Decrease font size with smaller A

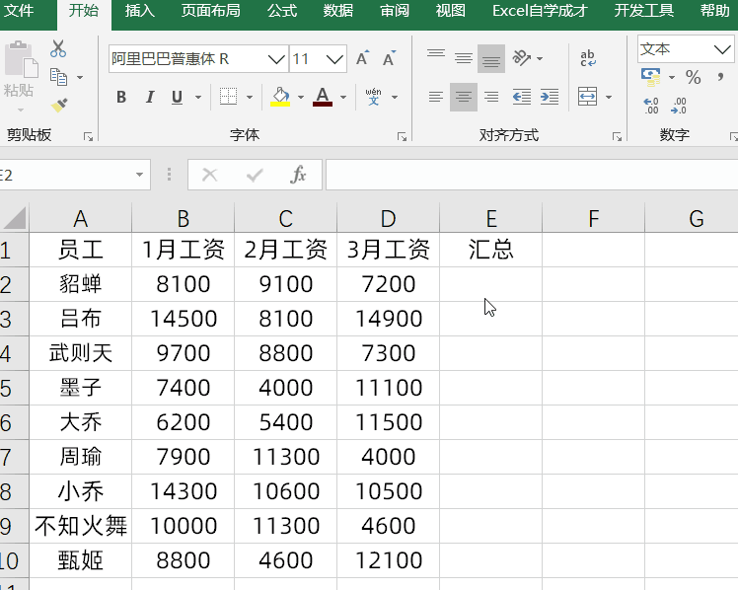pos(390,58)
